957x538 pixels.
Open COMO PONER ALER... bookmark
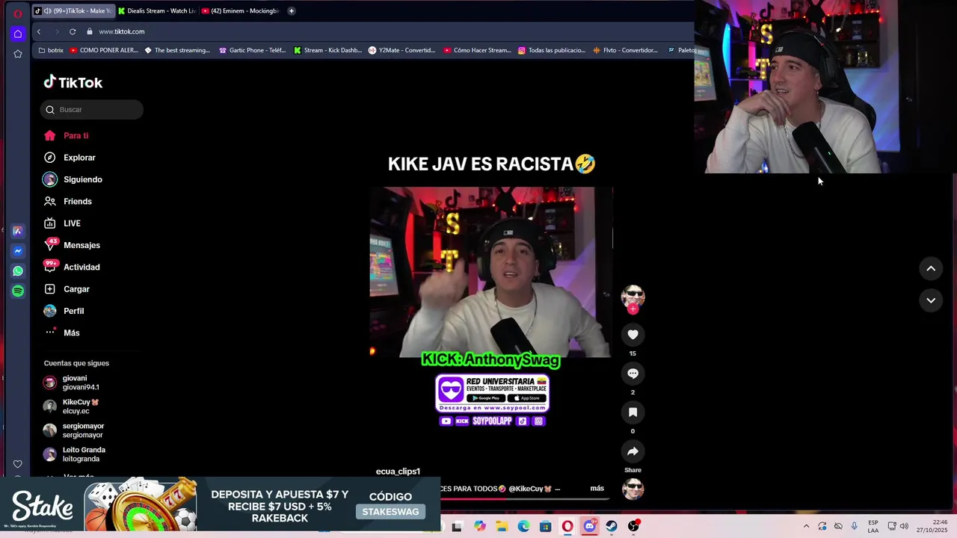point(103,50)
